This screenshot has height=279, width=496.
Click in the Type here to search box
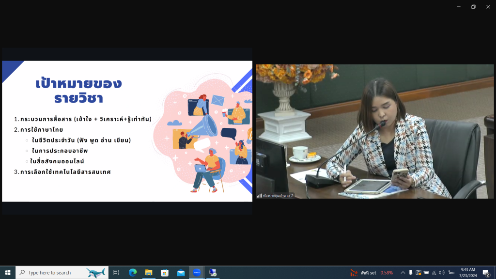tap(53, 273)
